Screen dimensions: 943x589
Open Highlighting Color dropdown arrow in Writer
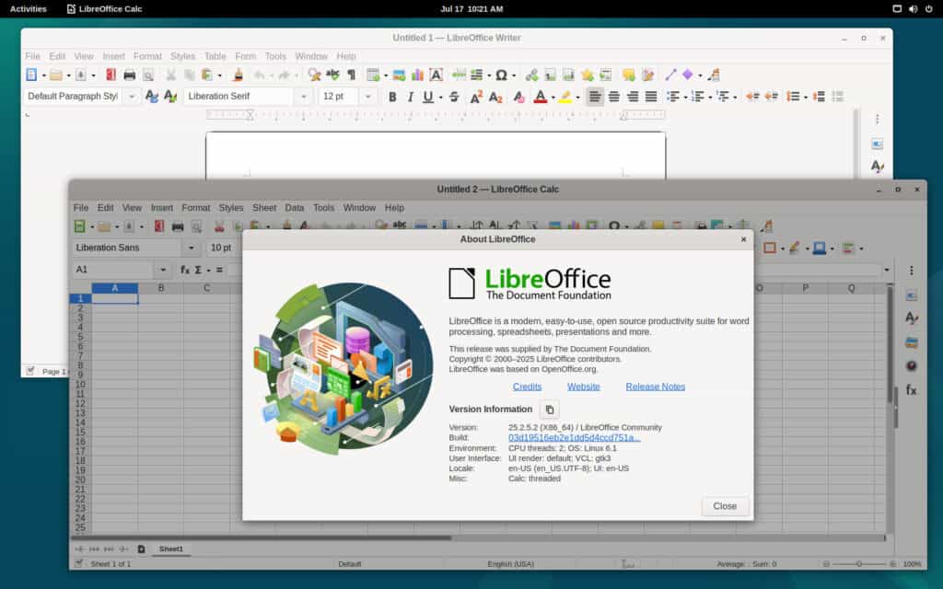click(578, 98)
